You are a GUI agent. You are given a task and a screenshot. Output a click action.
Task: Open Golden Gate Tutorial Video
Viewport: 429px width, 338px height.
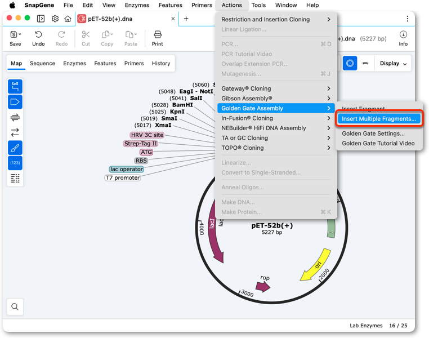(379, 144)
